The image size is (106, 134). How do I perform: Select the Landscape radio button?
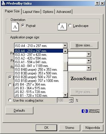(x=70, y=25)
